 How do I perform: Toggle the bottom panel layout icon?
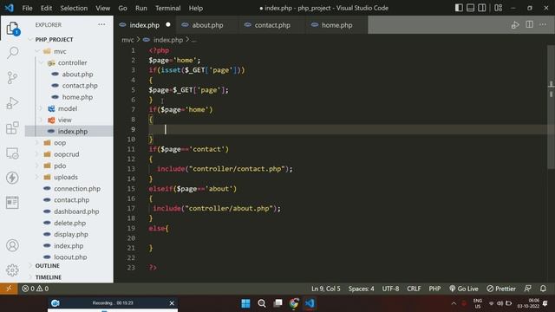tap(470, 8)
